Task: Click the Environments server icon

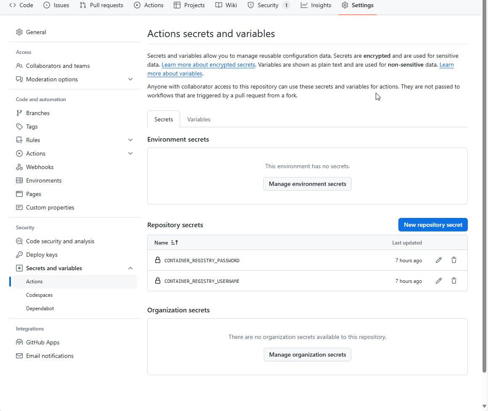Action: [19, 180]
